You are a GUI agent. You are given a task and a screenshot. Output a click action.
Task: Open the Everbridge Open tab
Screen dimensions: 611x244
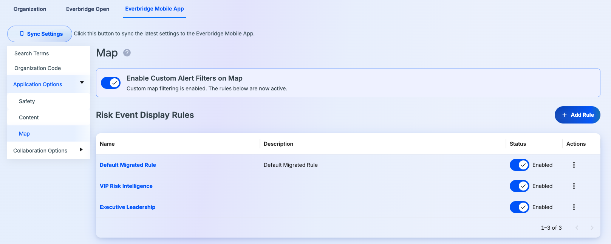pos(88,9)
